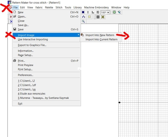Choose Open... from the File menu
Image resolution: width=168 pixels, height=137 pixels.
click(x=46, y=16)
